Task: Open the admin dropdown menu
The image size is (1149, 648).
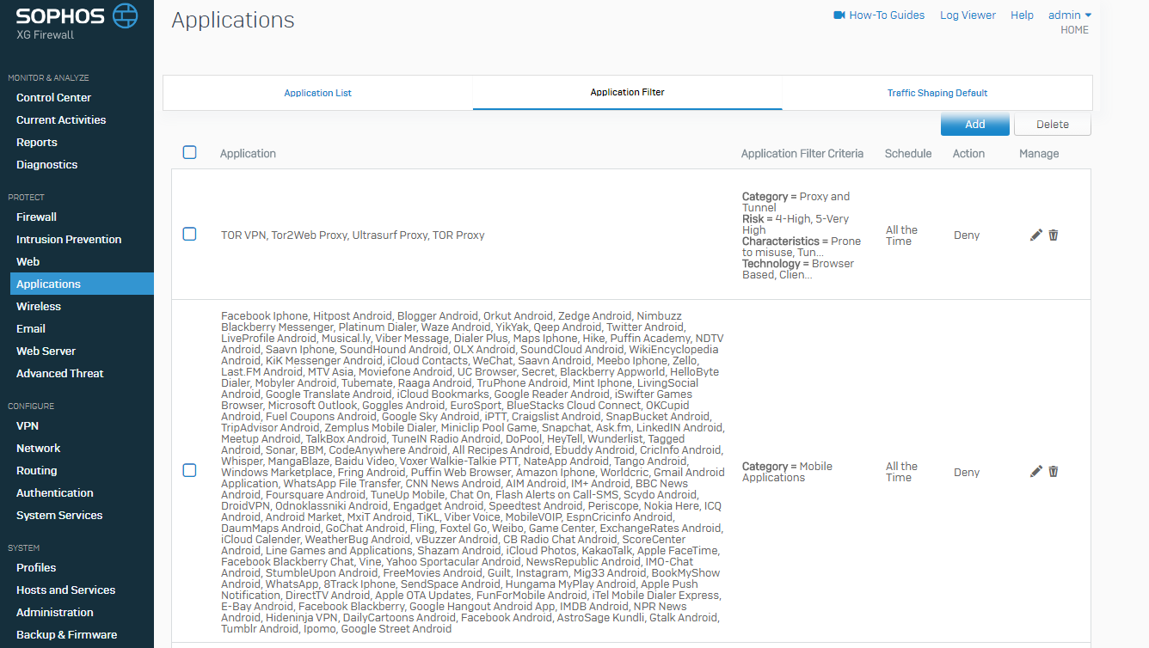Action: click(1070, 15)
